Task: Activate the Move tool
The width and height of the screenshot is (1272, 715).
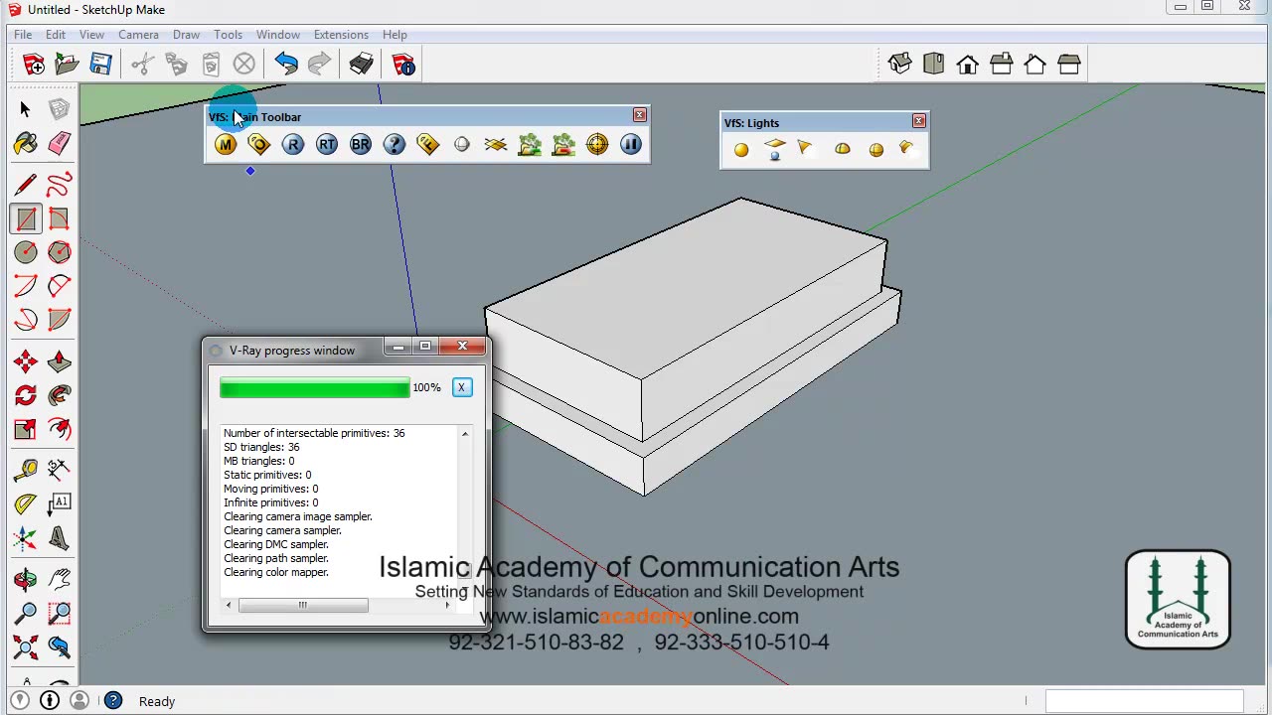Action: point(26,361)
